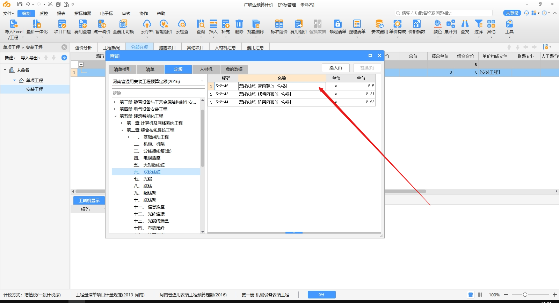The height and width of the screenshot is (303, 559).
Task: Open the 我的数据 tab
Action: pyautogui.click(x=234, y=69)
